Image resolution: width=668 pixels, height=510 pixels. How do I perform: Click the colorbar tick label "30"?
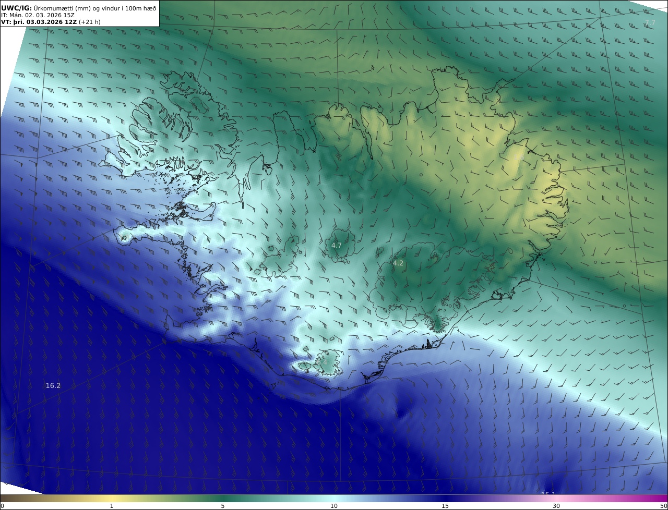[x=556, y=506]
